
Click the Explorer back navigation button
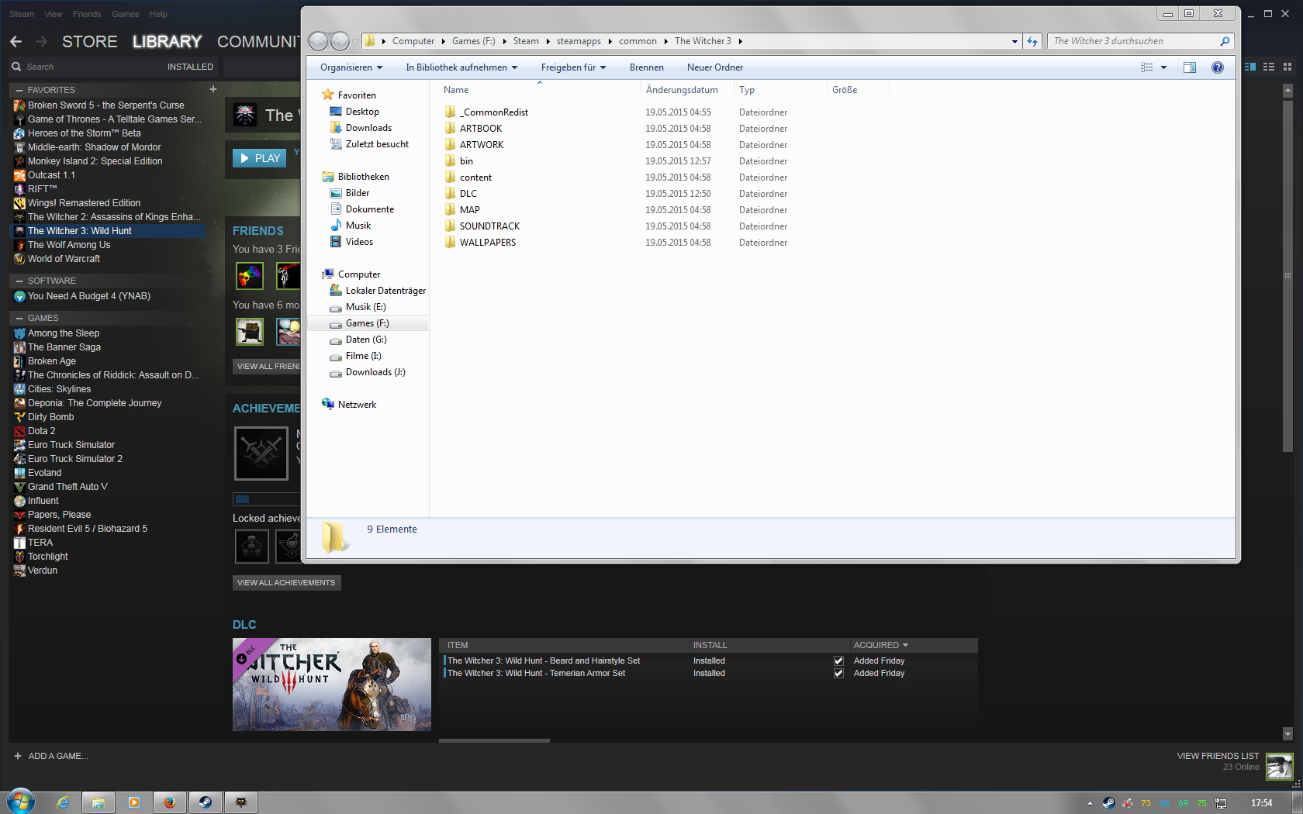pyautogui.click(x=318, y=41)
